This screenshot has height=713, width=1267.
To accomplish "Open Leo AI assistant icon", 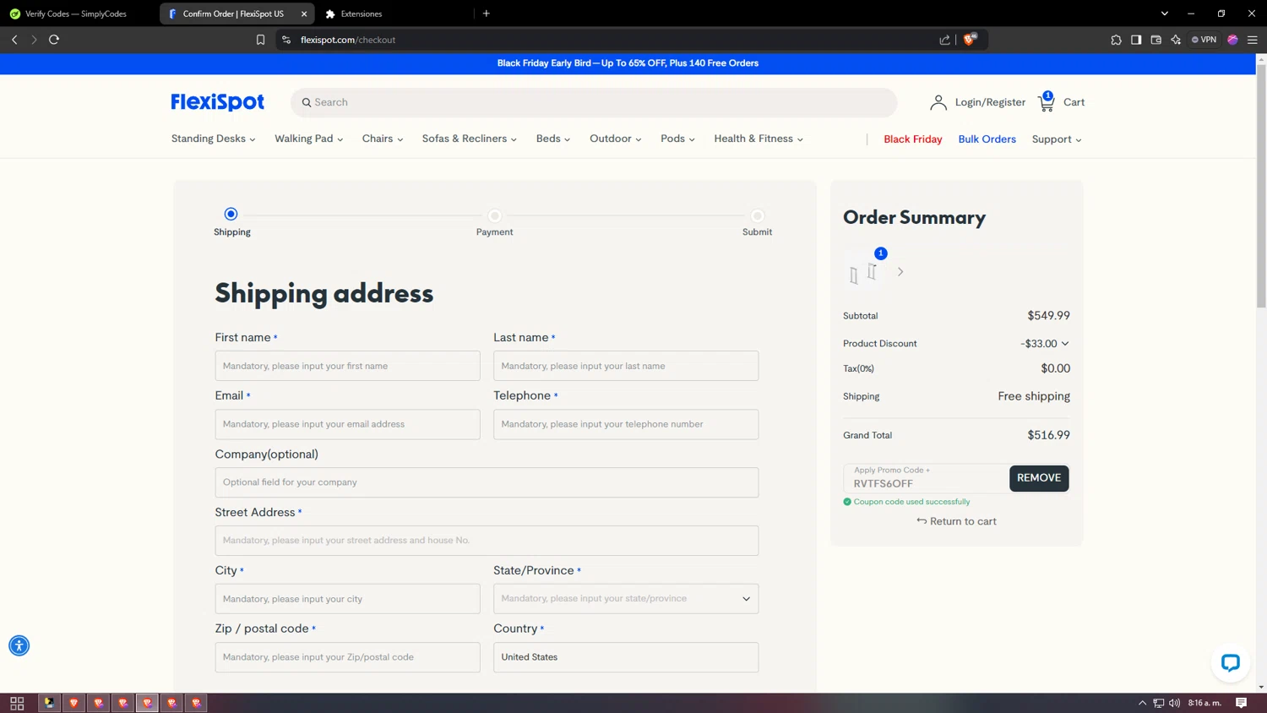I will click(x=1176, y=40).
